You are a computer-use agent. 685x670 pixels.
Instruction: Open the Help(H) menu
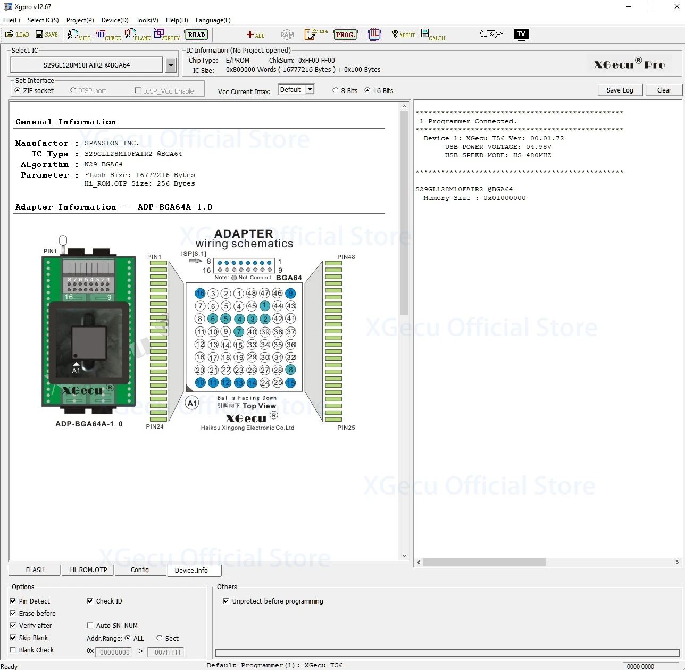(x=177, y=20)
